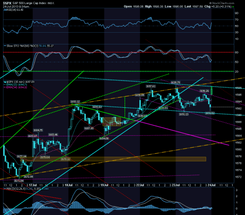245x215 pixels.
Task: Click the Slow STO %K(60) %D(3) label
Action: tap(29, 46)
